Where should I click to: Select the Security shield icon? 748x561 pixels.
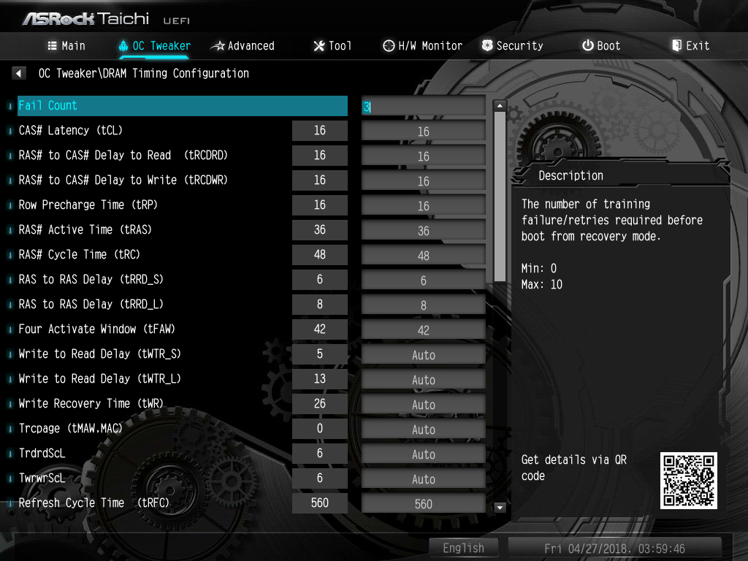click(x=487, y=46)
